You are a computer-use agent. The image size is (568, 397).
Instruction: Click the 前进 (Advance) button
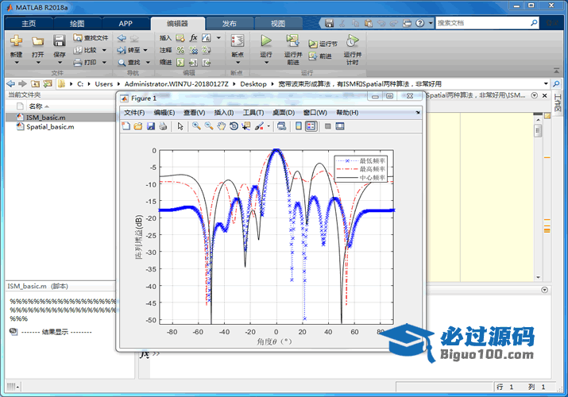(320, 56)
